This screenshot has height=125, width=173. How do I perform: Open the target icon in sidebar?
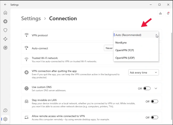pyautogui.click(x=5, y=48)
